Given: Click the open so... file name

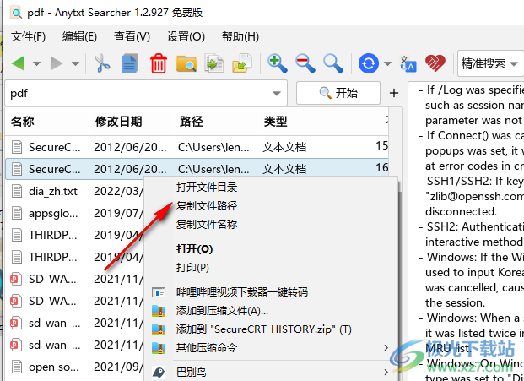Looking at the screenshot, I should [53, 367].
